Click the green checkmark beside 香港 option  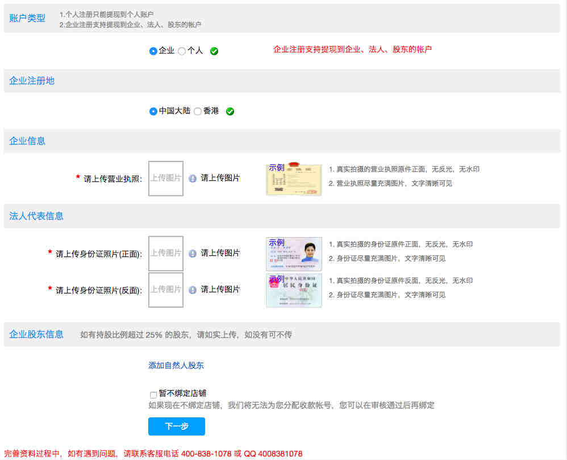(230, 111)
